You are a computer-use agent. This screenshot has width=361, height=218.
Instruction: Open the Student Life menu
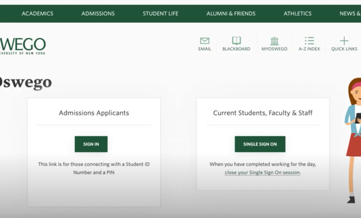click(161, 13)
